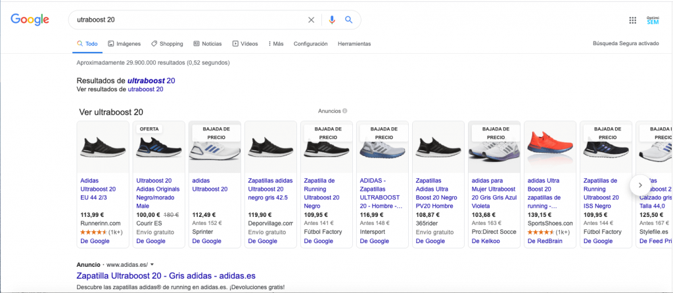The image size is (673, 293).
Task: Click the blue magnifier search button
Action: (348, 20)
